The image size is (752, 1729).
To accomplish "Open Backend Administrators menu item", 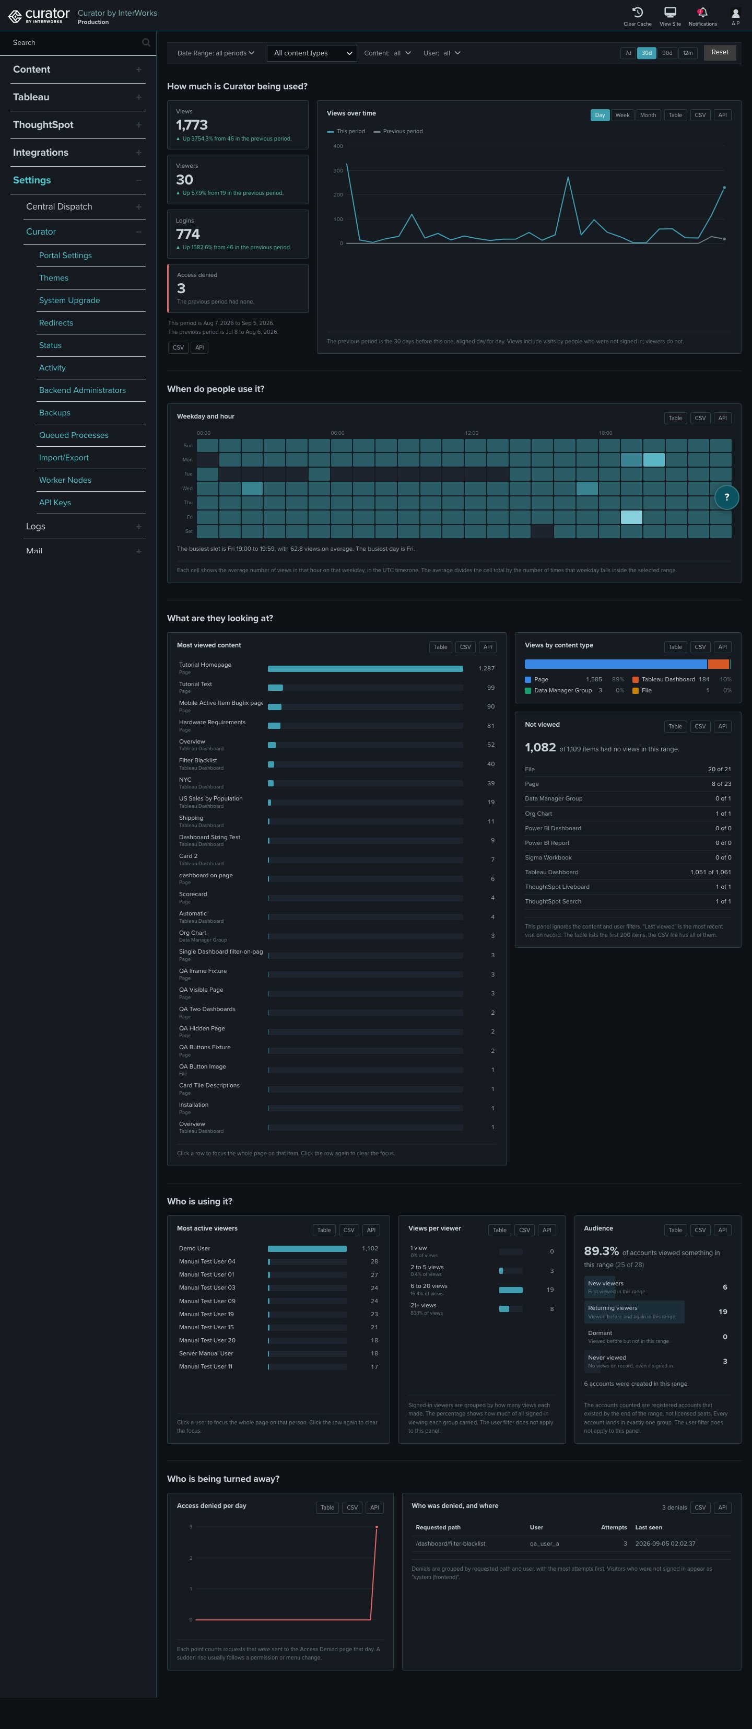I will [x=82, y=391].
